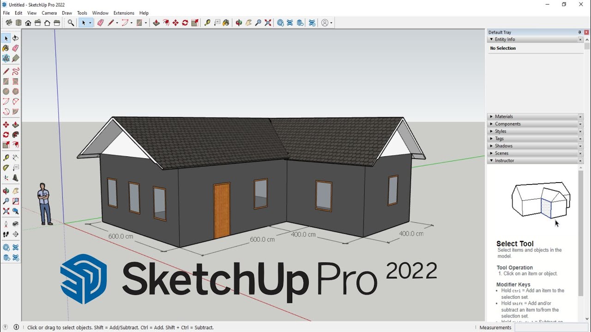
Task: Select the Tape Measure tool
Action: coord(6,157)
